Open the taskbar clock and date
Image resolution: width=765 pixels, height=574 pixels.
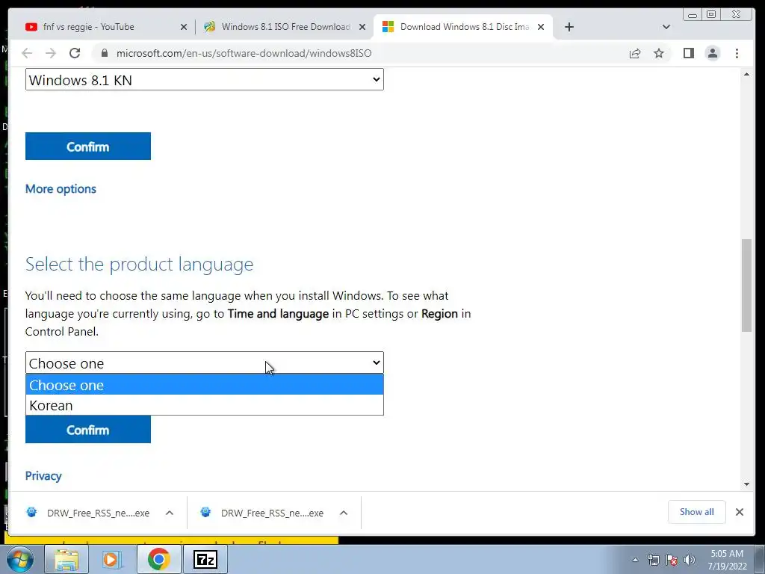pos(727,560)
